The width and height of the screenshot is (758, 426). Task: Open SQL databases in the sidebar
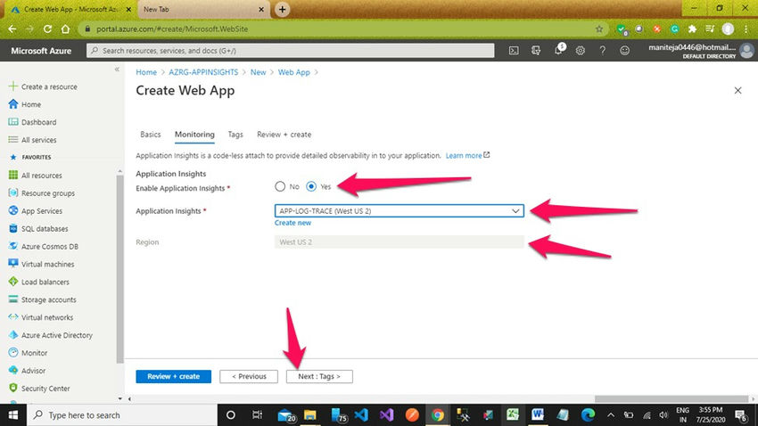[45, 229]
